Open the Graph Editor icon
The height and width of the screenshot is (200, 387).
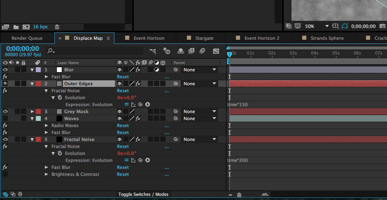pos(216,51)
